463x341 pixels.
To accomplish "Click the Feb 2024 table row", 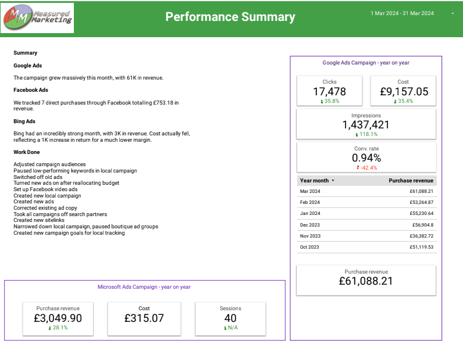I will (x=367, y=202).
